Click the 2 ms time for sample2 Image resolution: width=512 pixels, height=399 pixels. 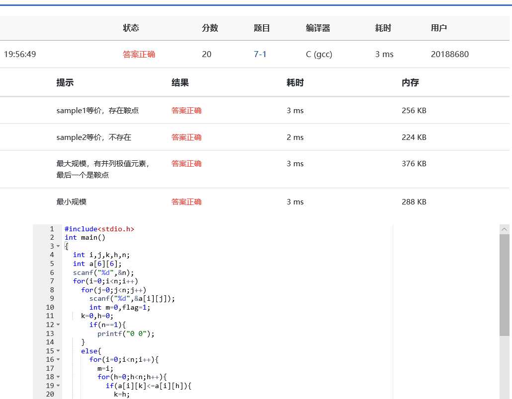coord(295,137)
